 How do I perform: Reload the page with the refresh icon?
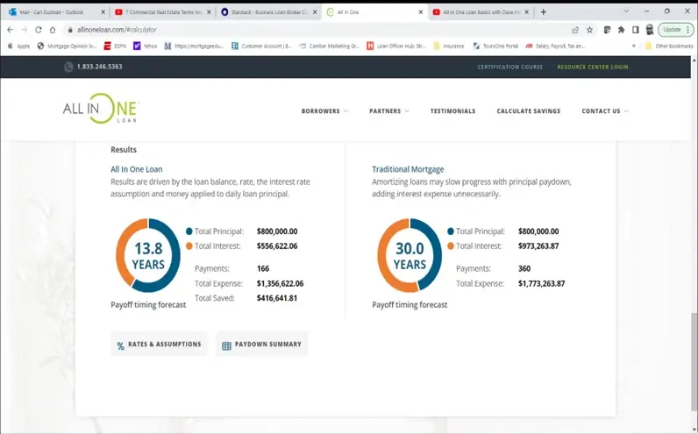39,30
